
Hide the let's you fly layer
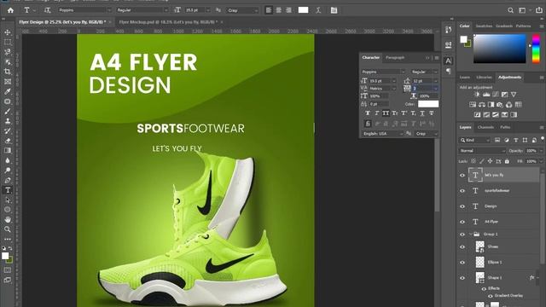[462, 176]
